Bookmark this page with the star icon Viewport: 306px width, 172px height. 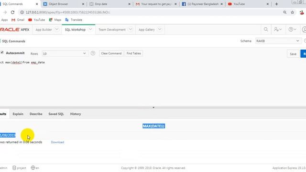(x=292, y=12)
